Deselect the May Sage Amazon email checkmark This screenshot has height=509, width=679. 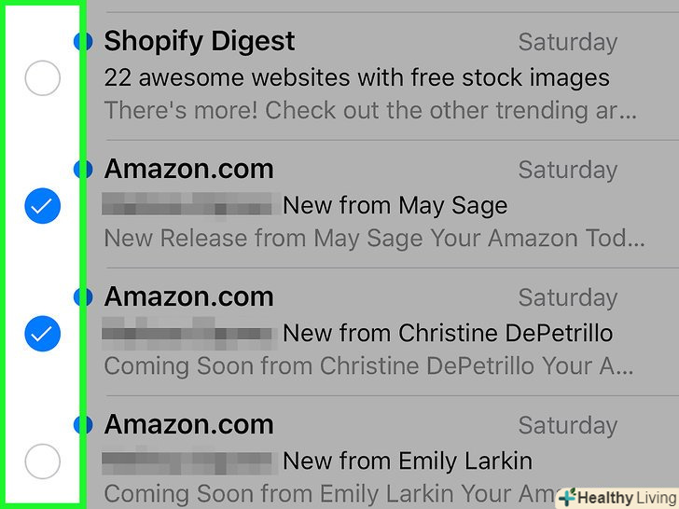click(42, 205)
